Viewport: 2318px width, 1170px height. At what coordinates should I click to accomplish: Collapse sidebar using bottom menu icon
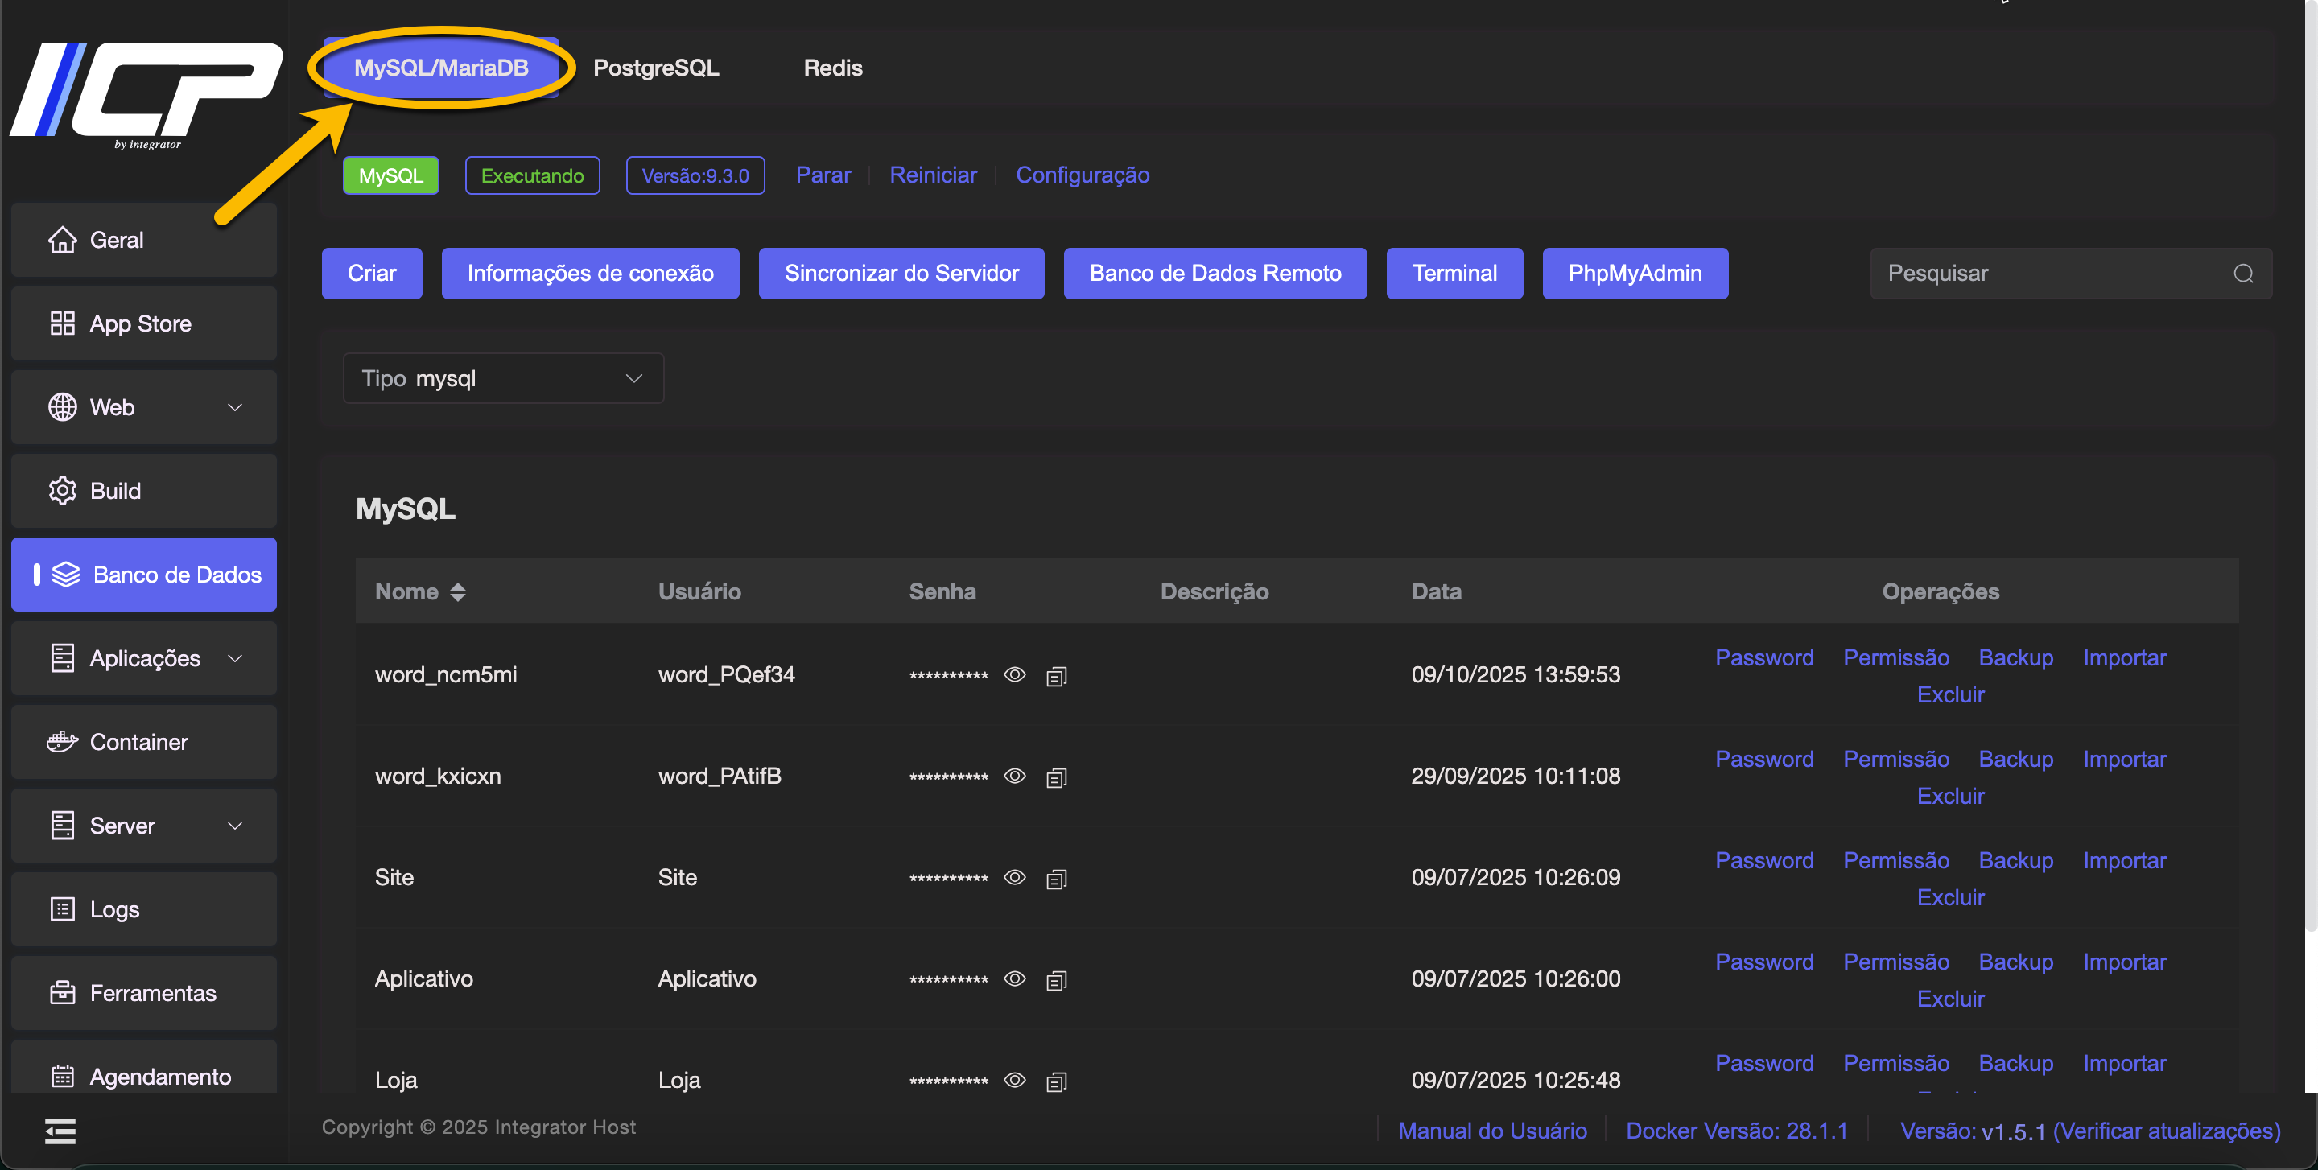pyautogui.click(x=60, y=1131)
